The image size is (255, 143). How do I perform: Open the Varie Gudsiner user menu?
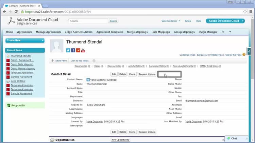pyautogui.click(x=171, y=21)
